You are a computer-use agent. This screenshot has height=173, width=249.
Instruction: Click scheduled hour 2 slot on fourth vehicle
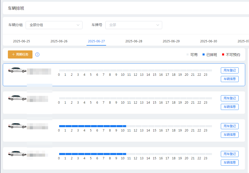coord(75,154)
